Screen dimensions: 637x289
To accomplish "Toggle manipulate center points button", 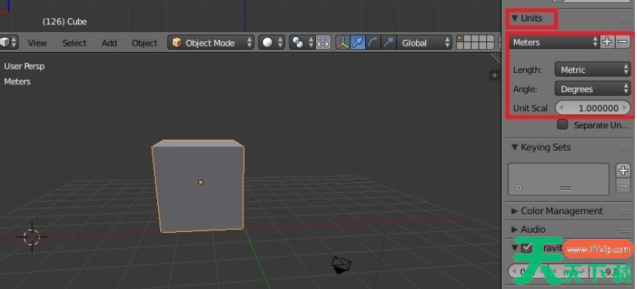I will (x=323, y=43).
